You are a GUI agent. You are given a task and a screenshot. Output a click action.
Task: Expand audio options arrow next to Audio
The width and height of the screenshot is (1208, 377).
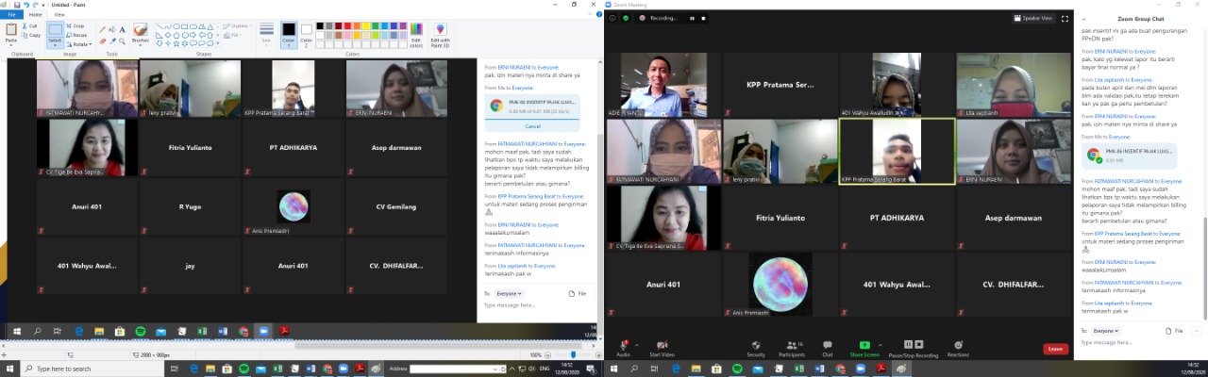pyautogui.click(x=636, y=344)
